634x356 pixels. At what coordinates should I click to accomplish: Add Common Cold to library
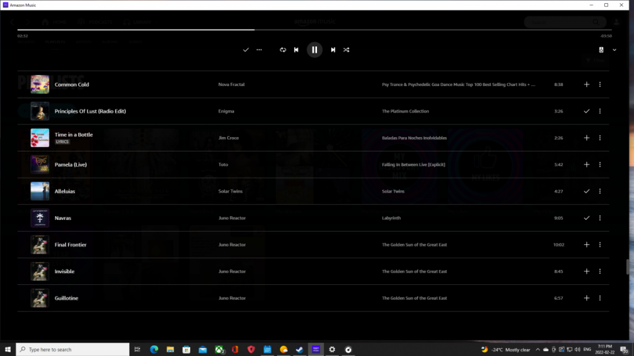586,84
